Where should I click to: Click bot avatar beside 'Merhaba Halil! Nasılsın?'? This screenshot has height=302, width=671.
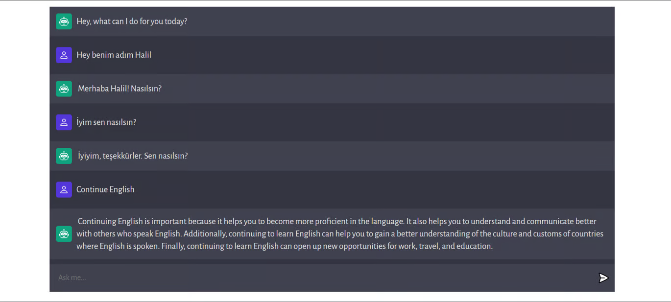pyautogui.click(x=64, y=89)
